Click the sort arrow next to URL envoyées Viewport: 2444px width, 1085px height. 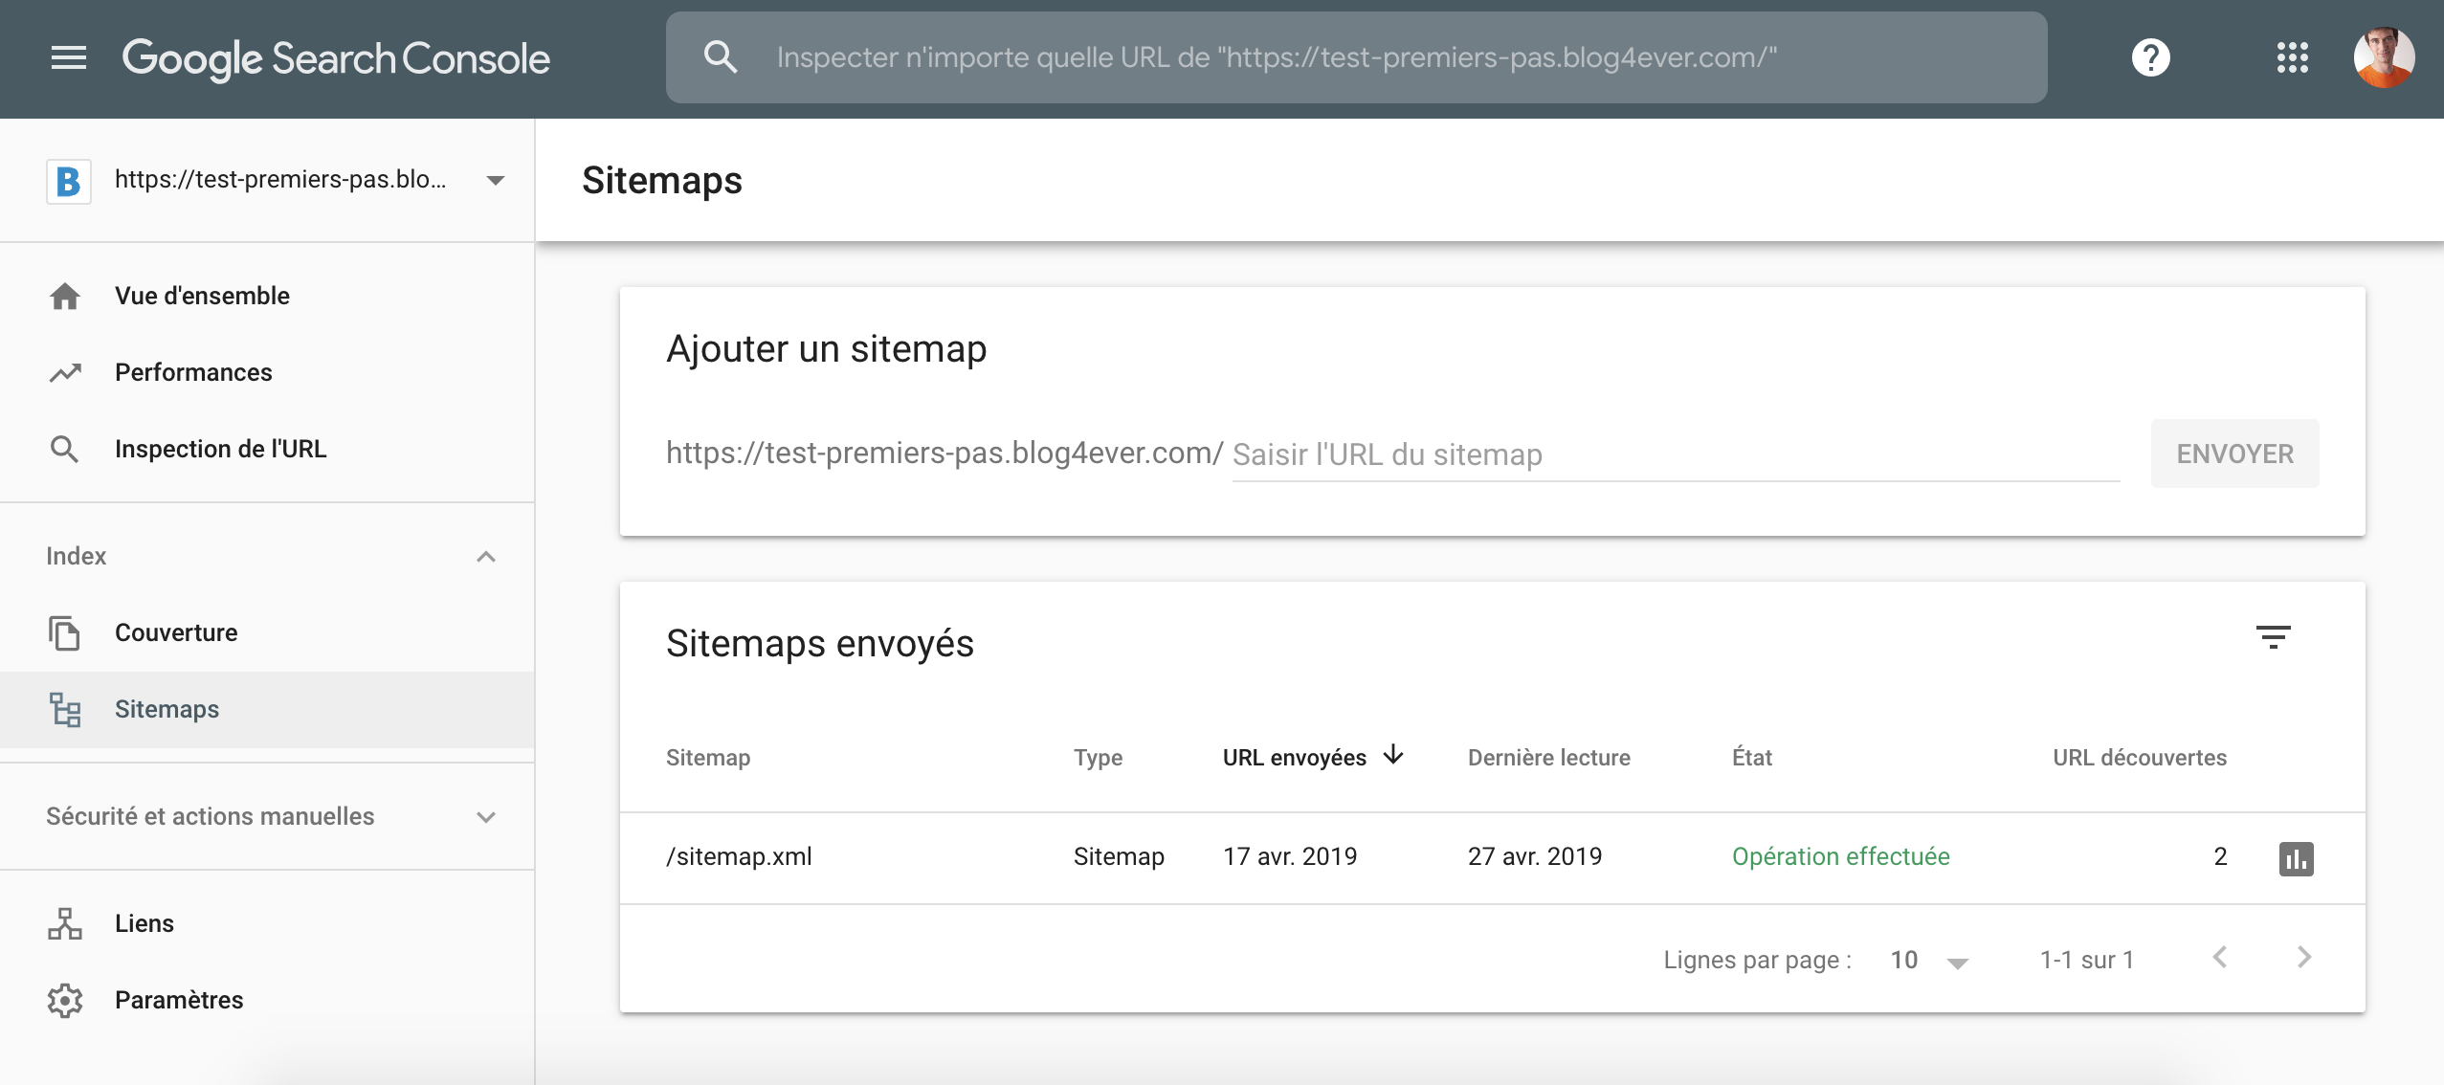tap(1393, 755)
